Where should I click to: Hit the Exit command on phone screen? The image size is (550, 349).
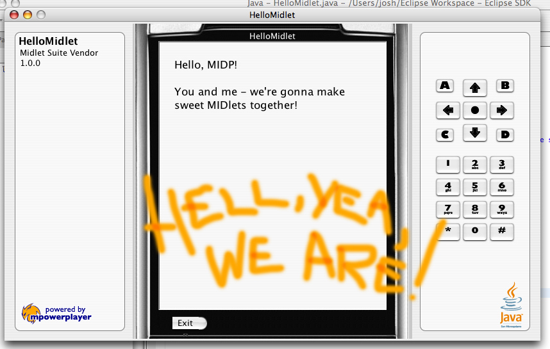point(187,323)
